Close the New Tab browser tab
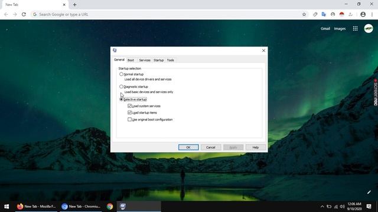 [64, 5]
